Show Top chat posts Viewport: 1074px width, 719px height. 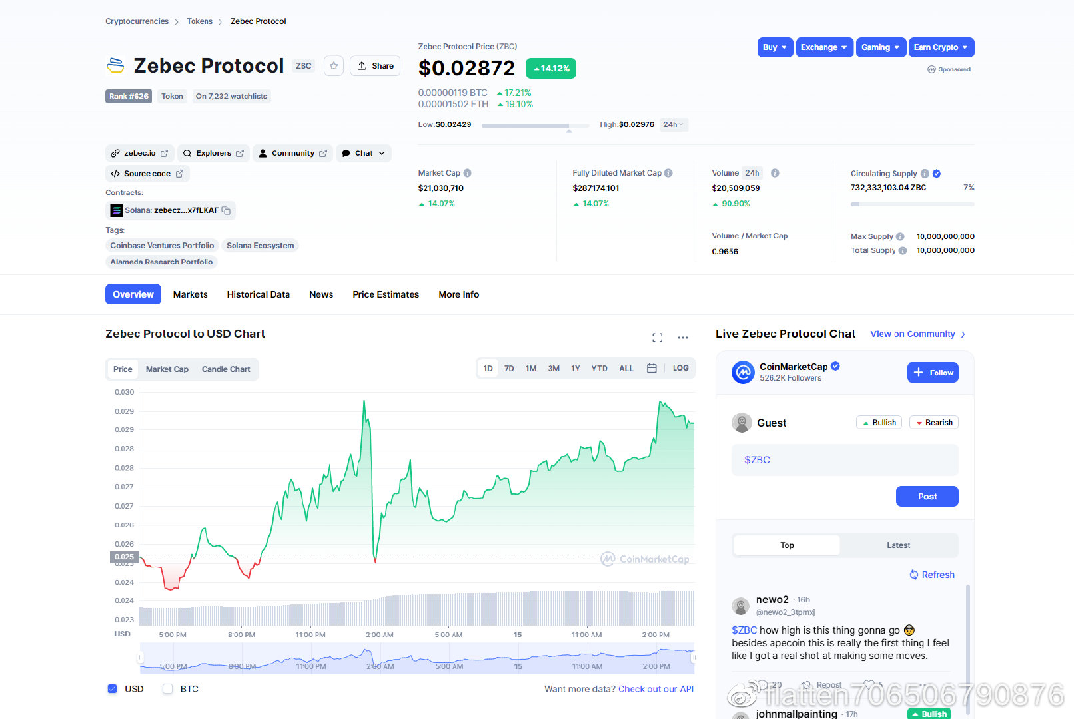pyautogui.click(x=787, y=545)
